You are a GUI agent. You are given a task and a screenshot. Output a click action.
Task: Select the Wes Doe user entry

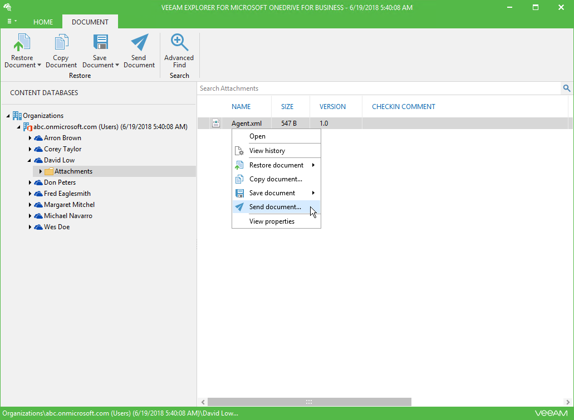57,227
